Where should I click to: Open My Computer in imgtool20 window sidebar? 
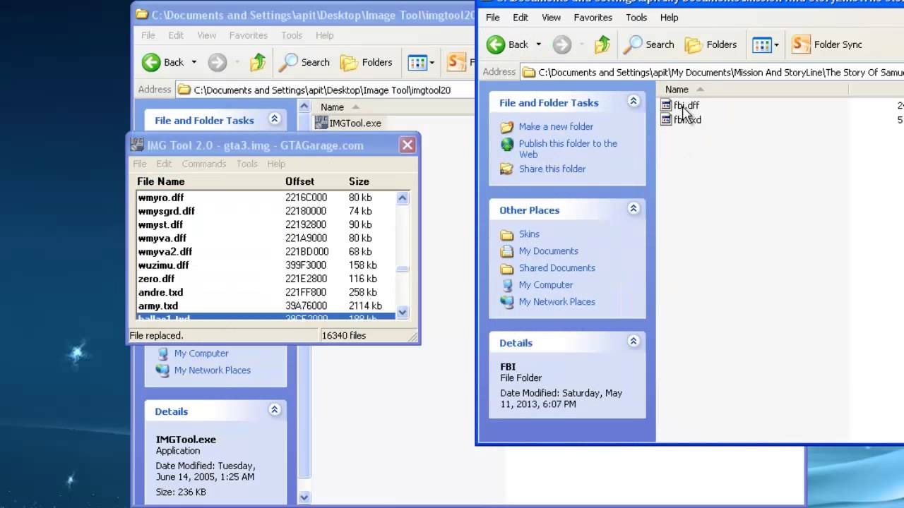pos(201,353)
